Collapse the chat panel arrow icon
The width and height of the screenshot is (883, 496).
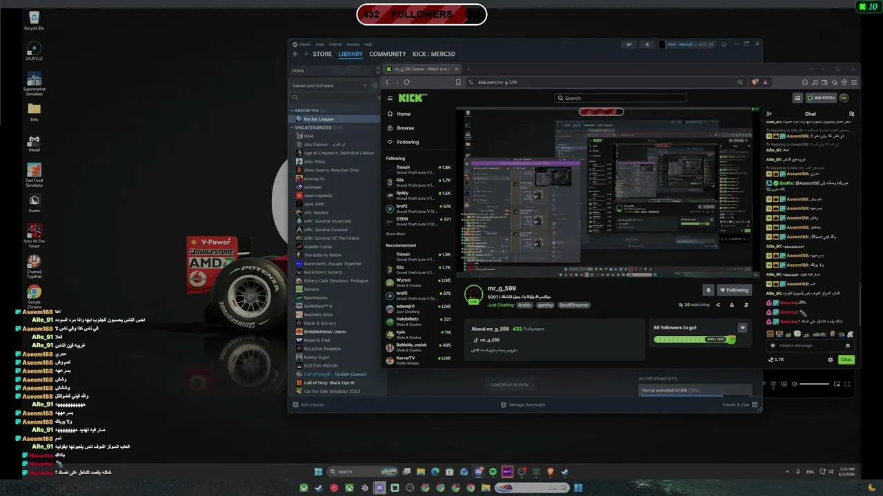pos(769,114)
